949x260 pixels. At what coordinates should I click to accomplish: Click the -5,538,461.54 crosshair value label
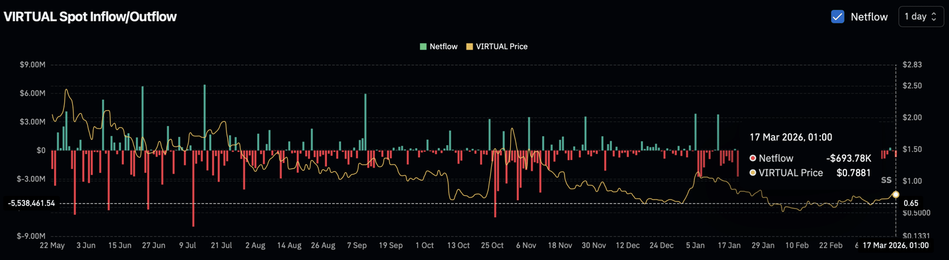click(x=31, y=203)
